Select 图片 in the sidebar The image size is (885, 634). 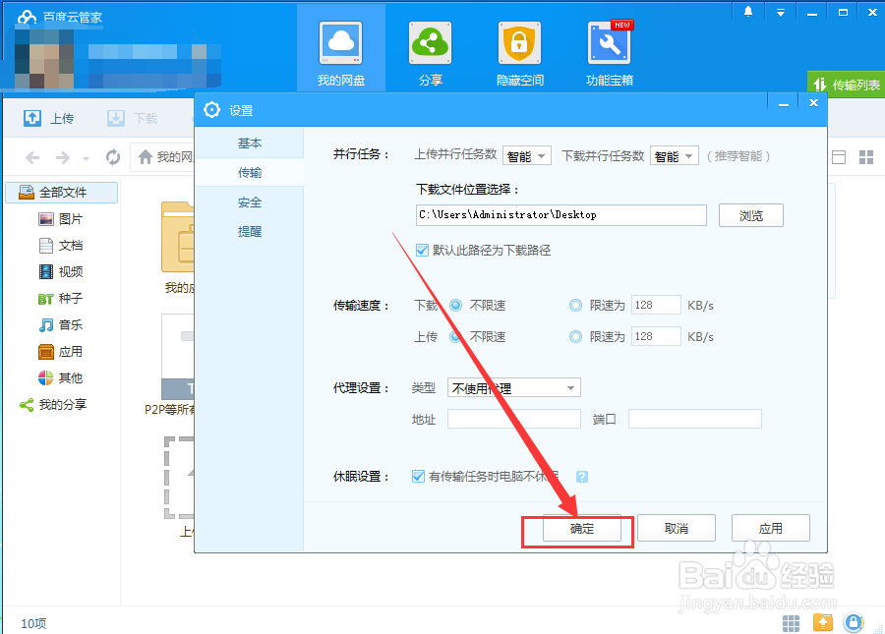tap(62, 219)
